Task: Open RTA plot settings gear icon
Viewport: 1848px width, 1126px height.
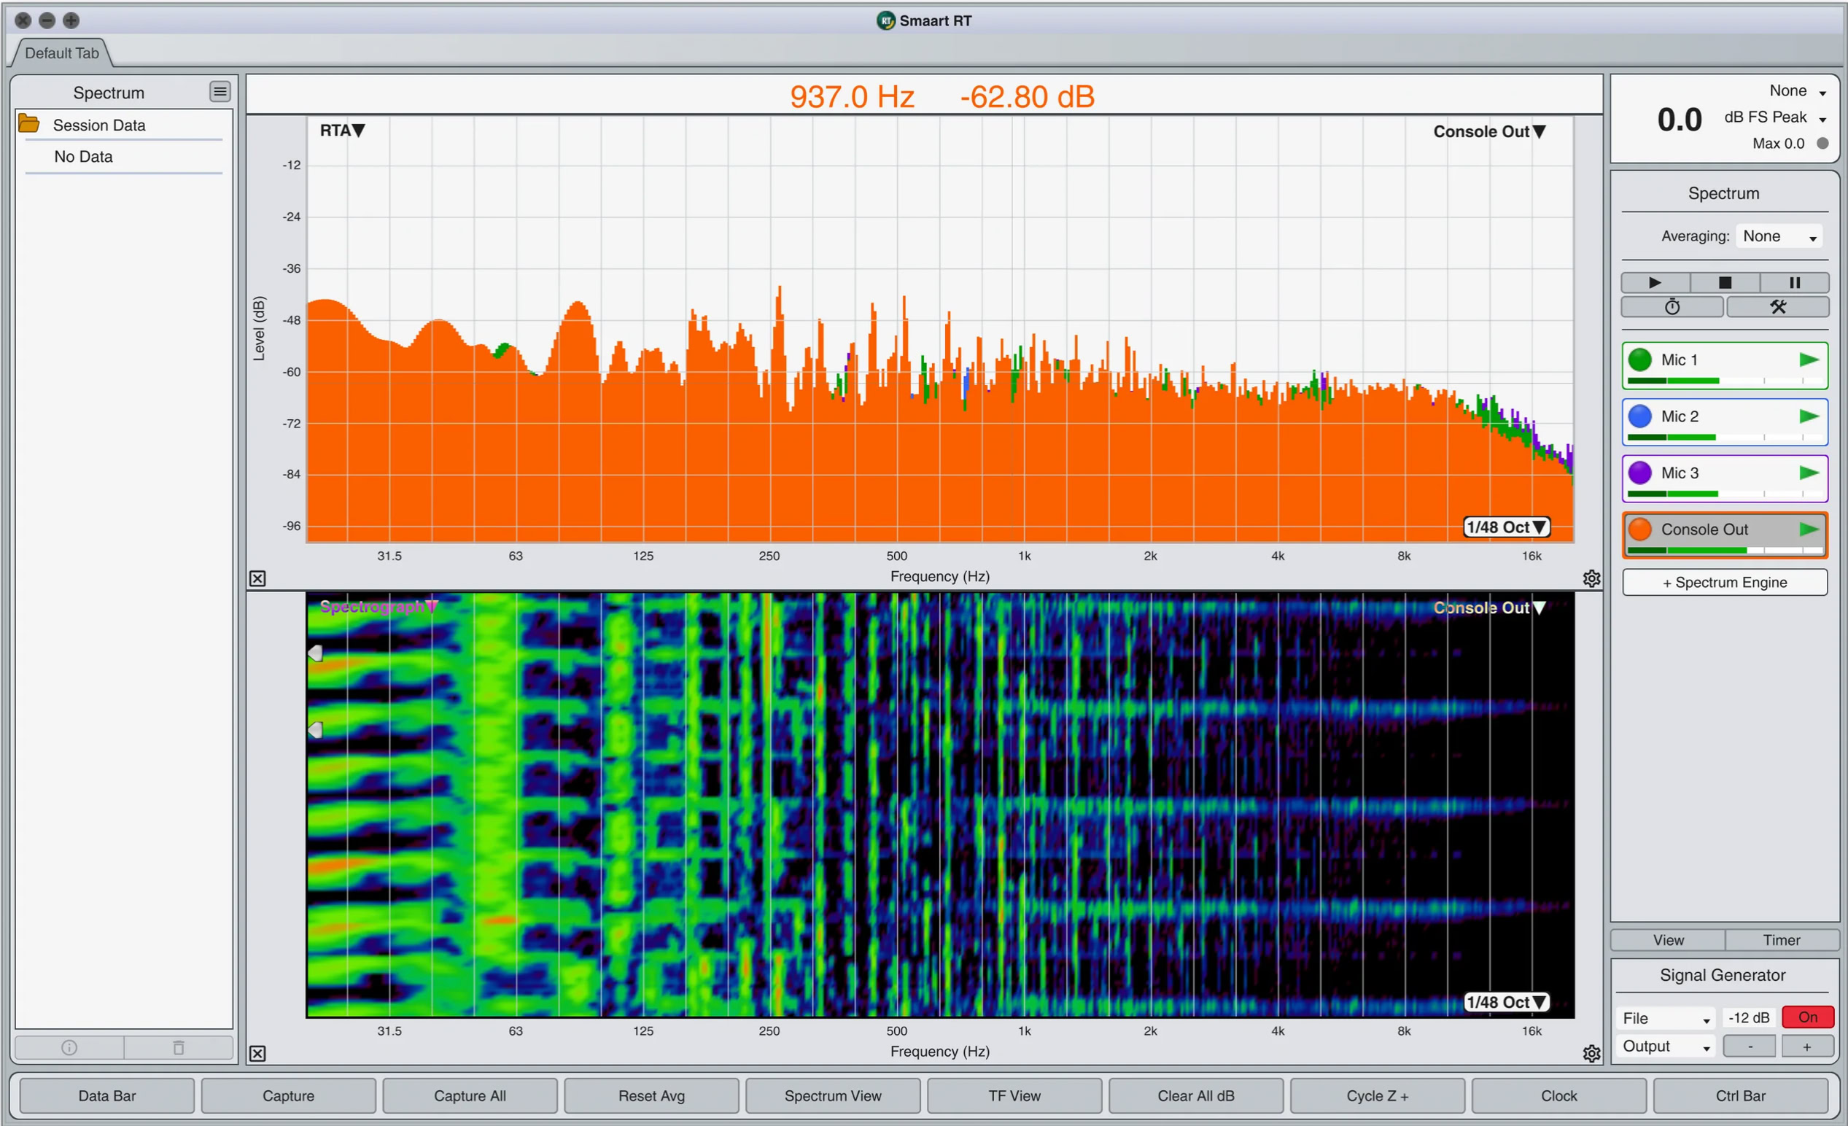Action: pyautogui.click(x=1591, y=578)
